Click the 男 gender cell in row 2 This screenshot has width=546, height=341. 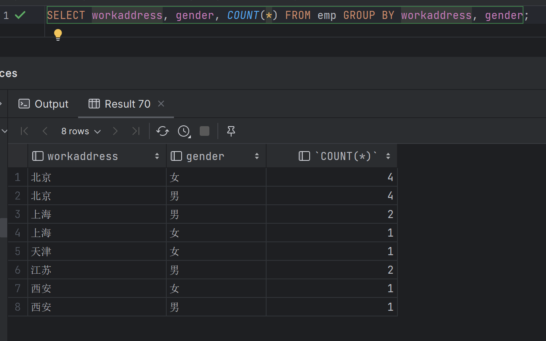(216, 196)
